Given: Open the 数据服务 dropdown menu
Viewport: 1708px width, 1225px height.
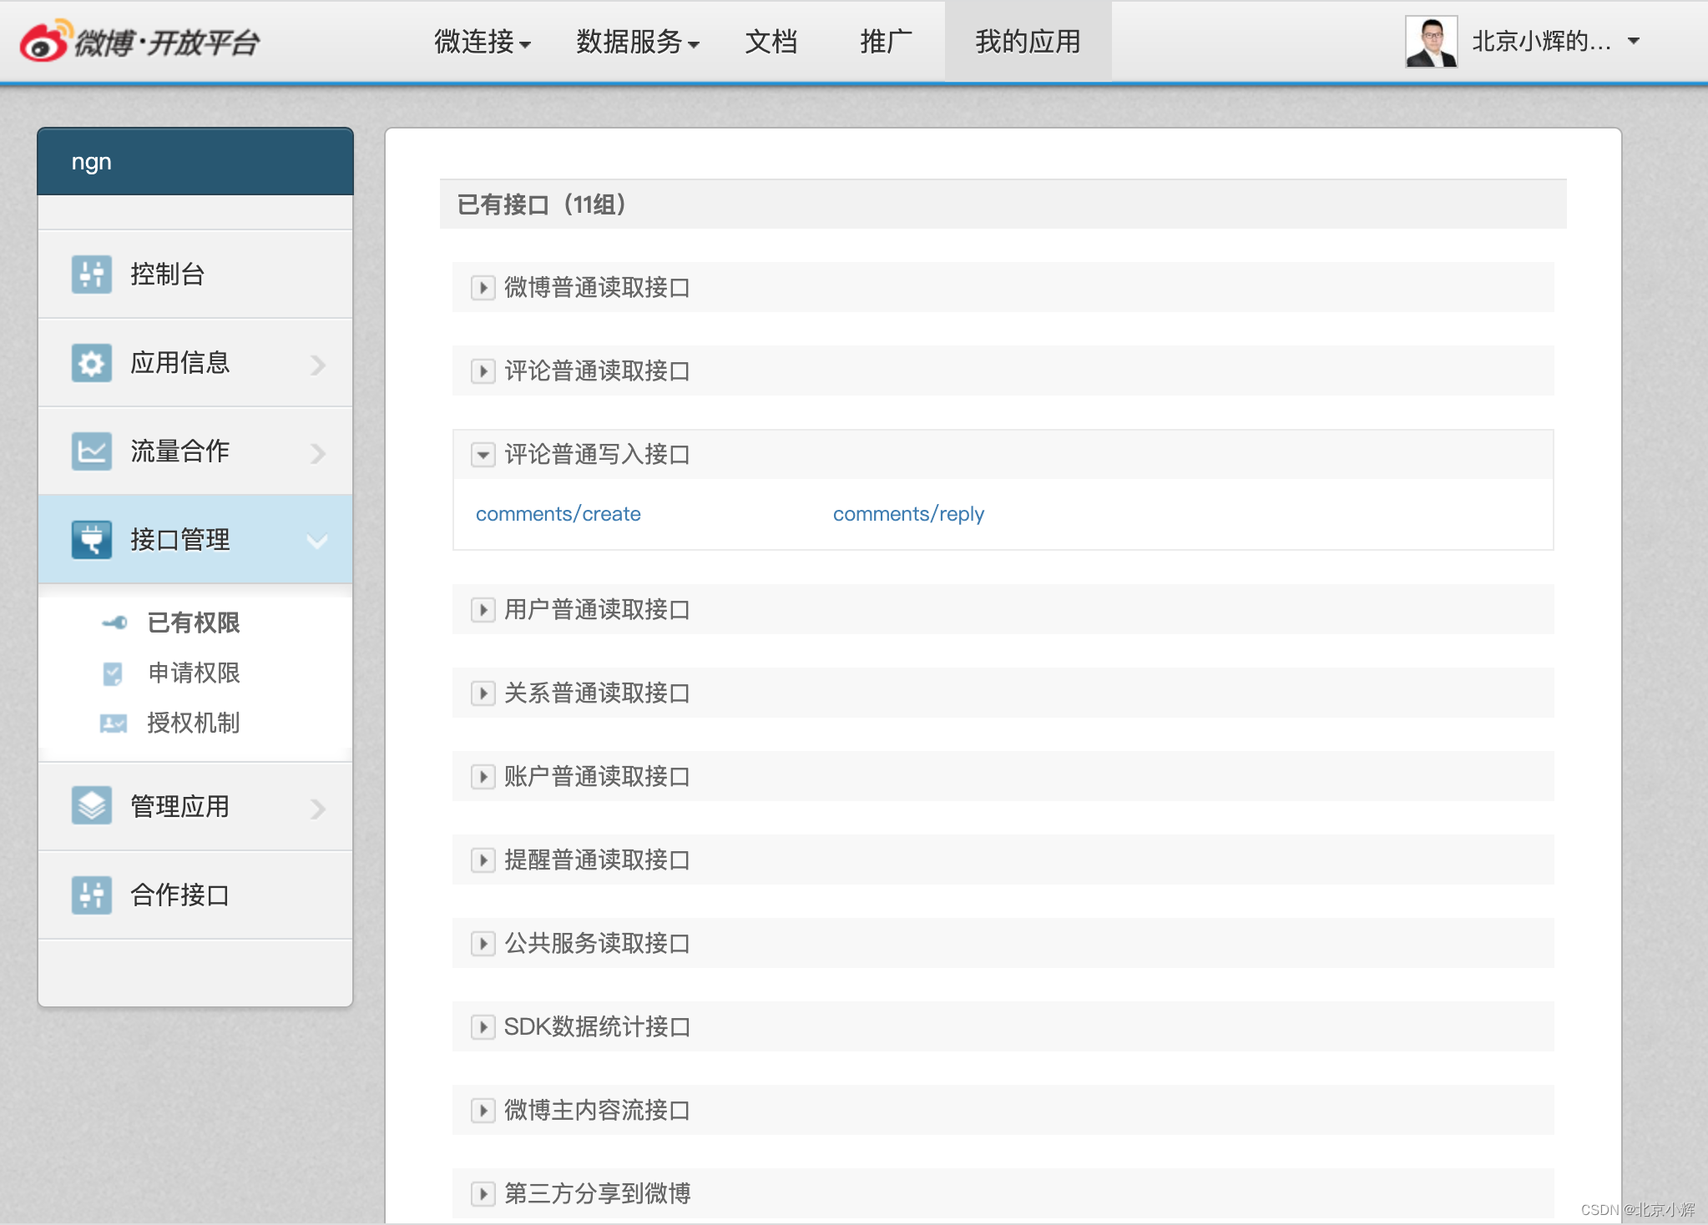Looking at the screenshot, I should 638,41.
